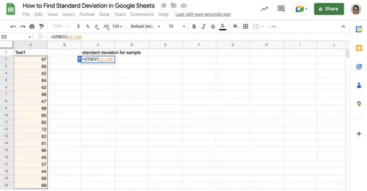Click the formula help question mark
The height and width of the screenshot is (191, 367).
79,59
